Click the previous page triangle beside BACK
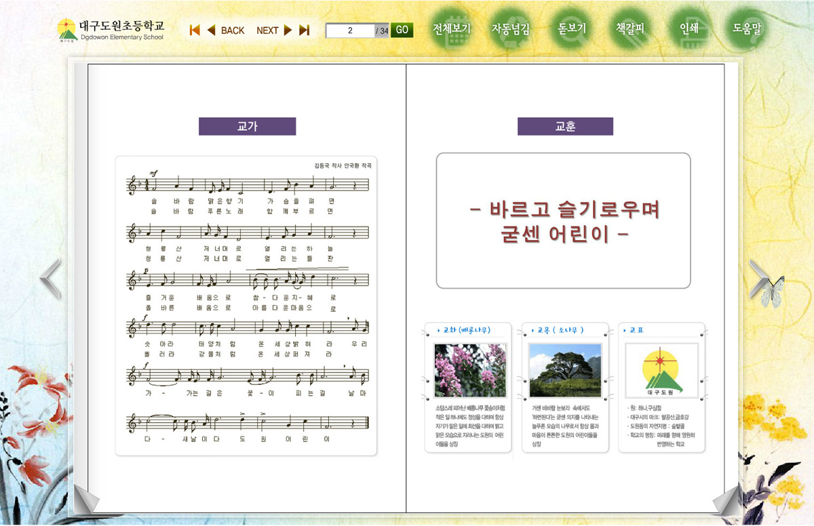 point(211,30)
